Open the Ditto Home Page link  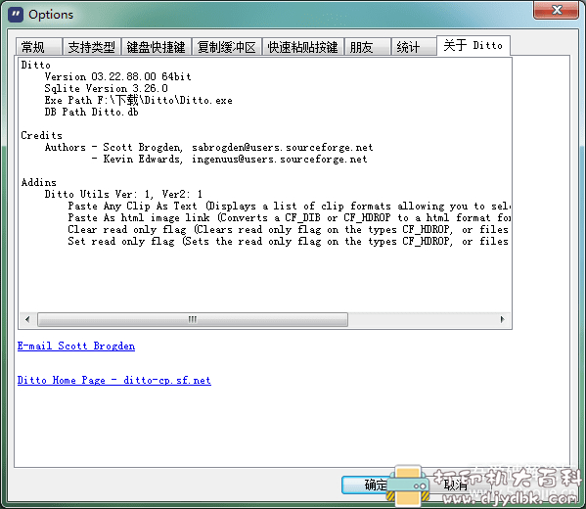[x=114, y=381]
